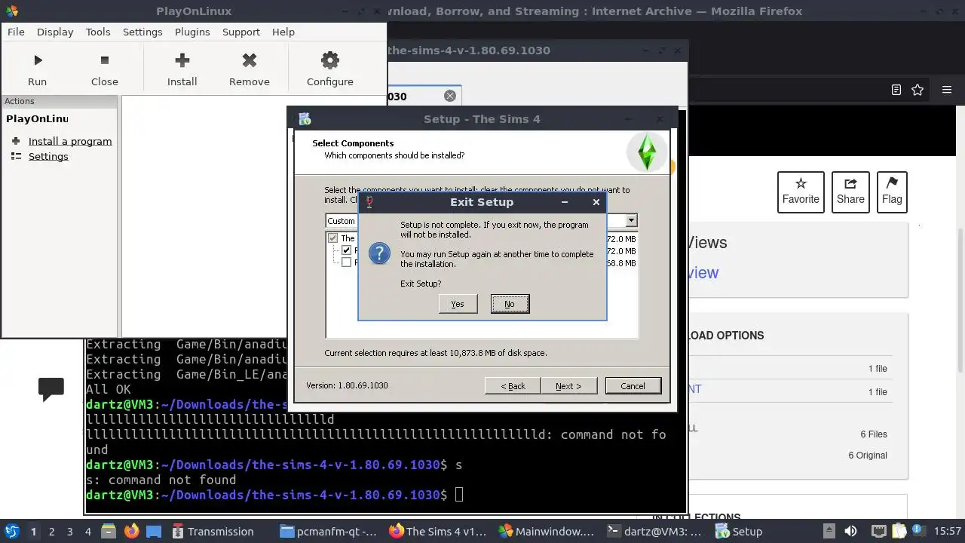
Task: Minimize the Exit Setup dialog
Action: (565, 202)
